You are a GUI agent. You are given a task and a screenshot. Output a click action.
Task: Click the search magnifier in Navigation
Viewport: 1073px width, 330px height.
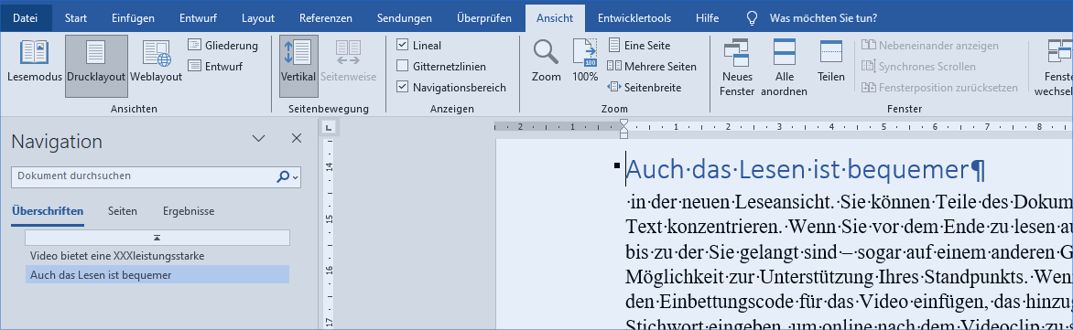(283, 177)
